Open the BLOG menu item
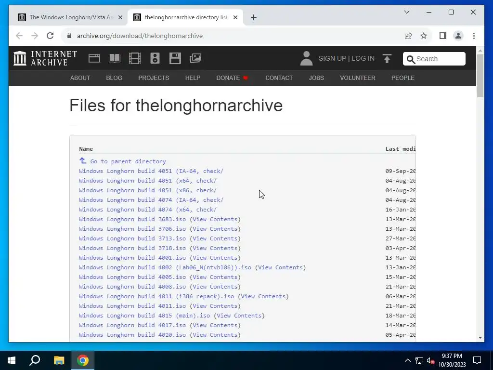Image resolution: width=493 pixels, height=370 pixels. pyautogui.click(x=114, y=78)
